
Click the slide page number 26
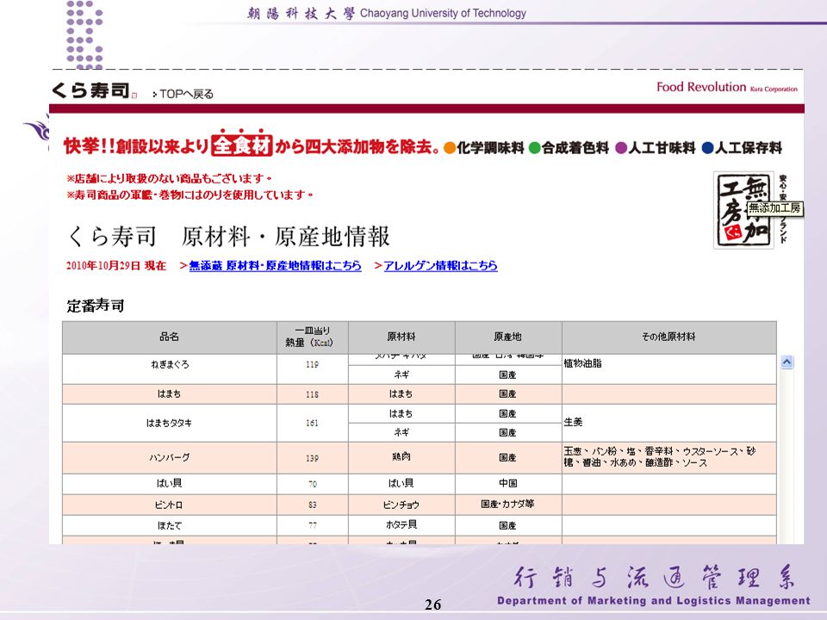click(432, 604)
